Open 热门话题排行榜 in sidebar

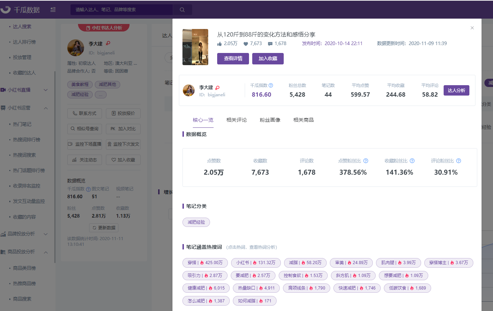pos(29,170)
